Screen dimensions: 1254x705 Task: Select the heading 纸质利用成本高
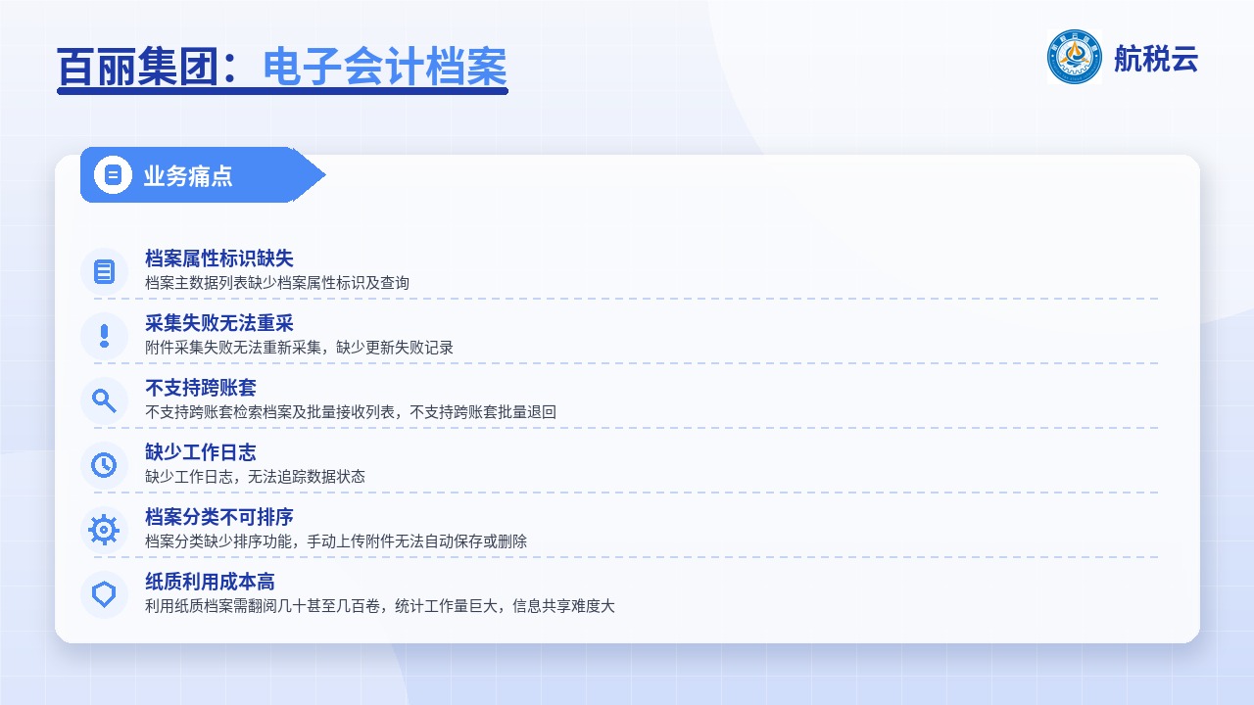pyautogui.click(x=210, y=582)
